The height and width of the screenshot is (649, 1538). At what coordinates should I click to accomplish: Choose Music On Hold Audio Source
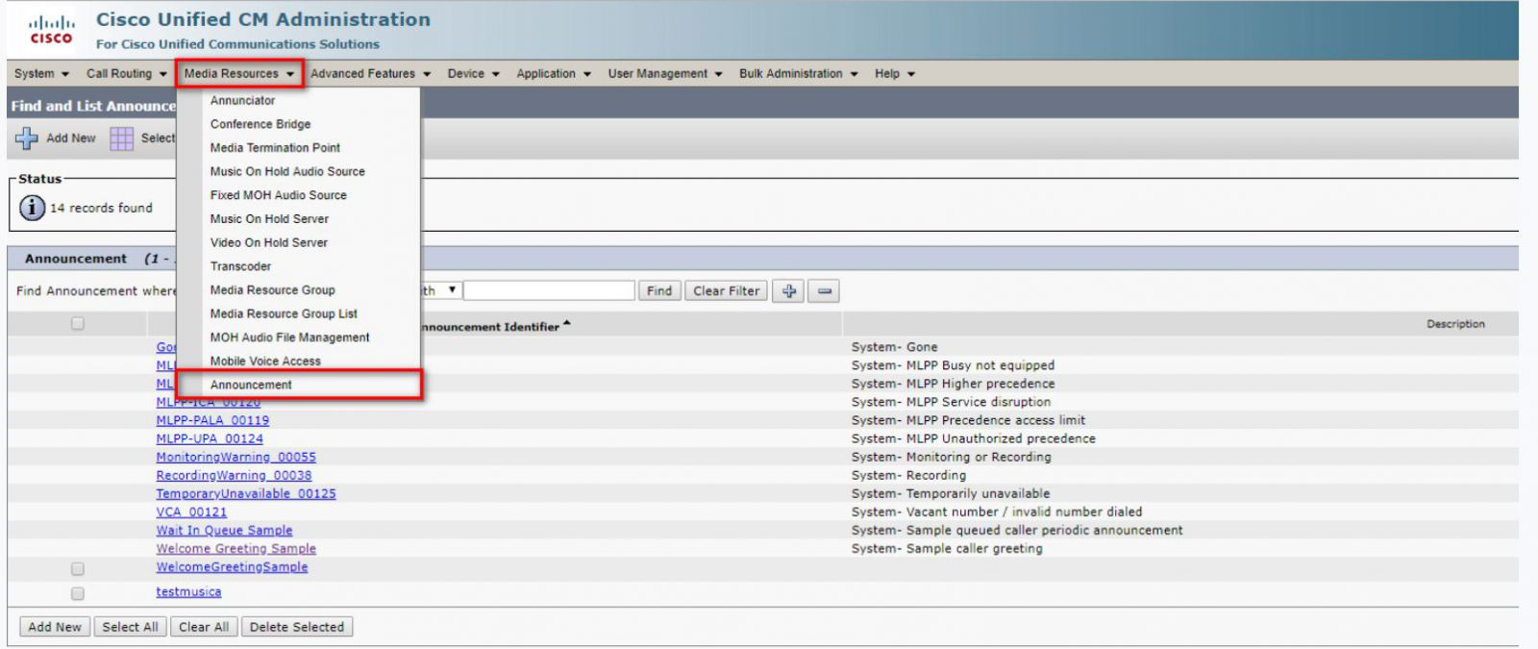[287, 171]
